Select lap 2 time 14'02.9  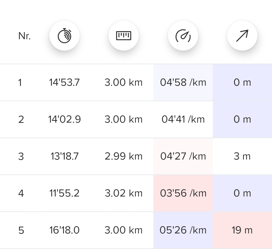click(x=64, y=119)
